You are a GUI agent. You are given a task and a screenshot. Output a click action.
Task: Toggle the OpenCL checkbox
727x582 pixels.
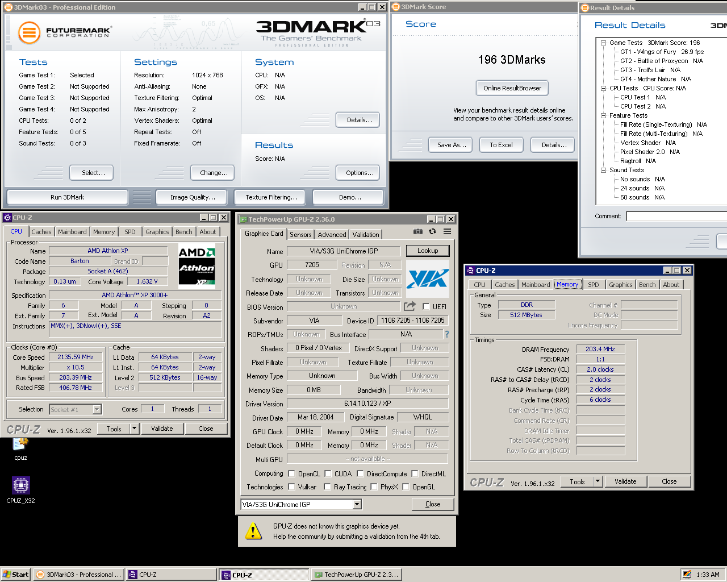[x=291, y=473]
